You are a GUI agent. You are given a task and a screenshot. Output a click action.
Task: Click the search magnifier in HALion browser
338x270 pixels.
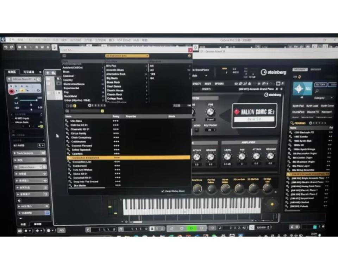[317, 91]
